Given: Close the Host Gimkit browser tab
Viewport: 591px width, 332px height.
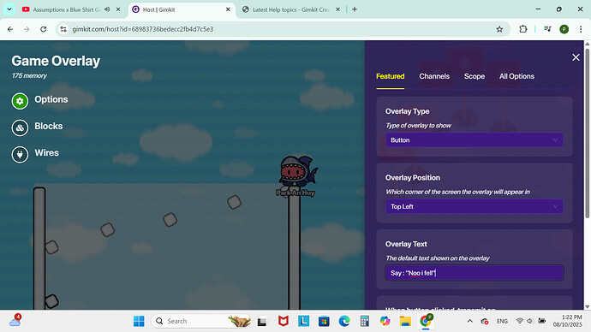Looking at the screenshot, I should click(228, 9).
